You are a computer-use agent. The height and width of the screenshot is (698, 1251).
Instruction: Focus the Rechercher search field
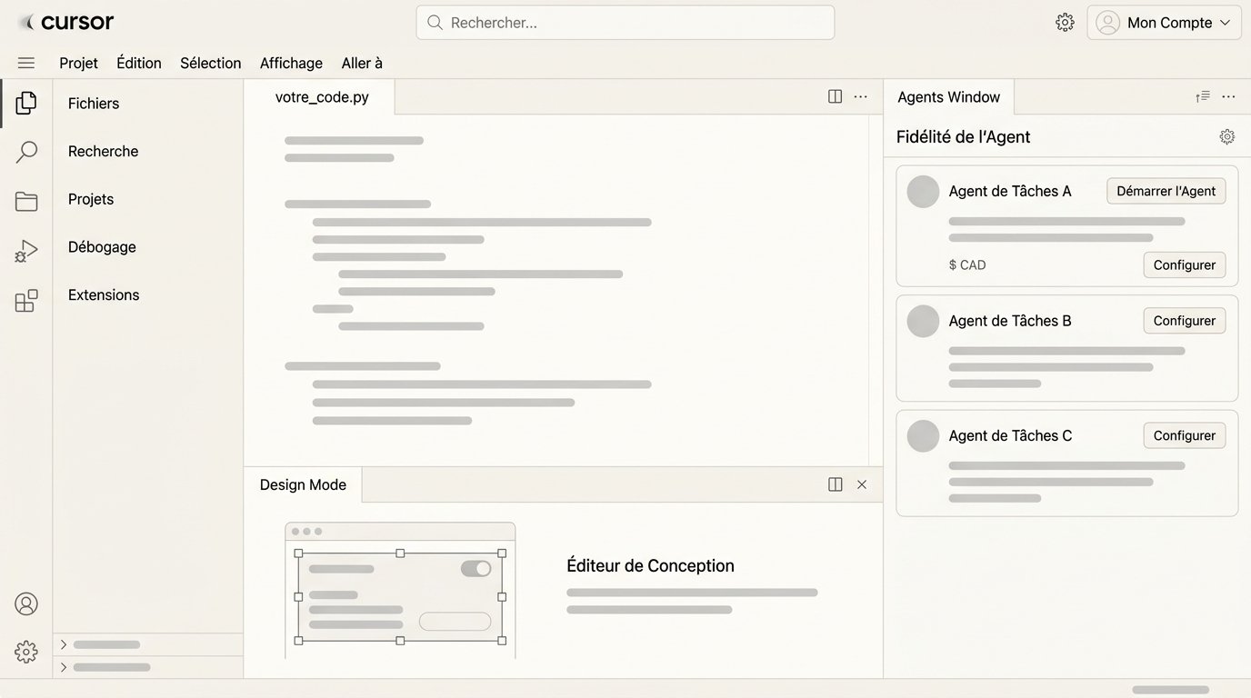coord(625,23)
